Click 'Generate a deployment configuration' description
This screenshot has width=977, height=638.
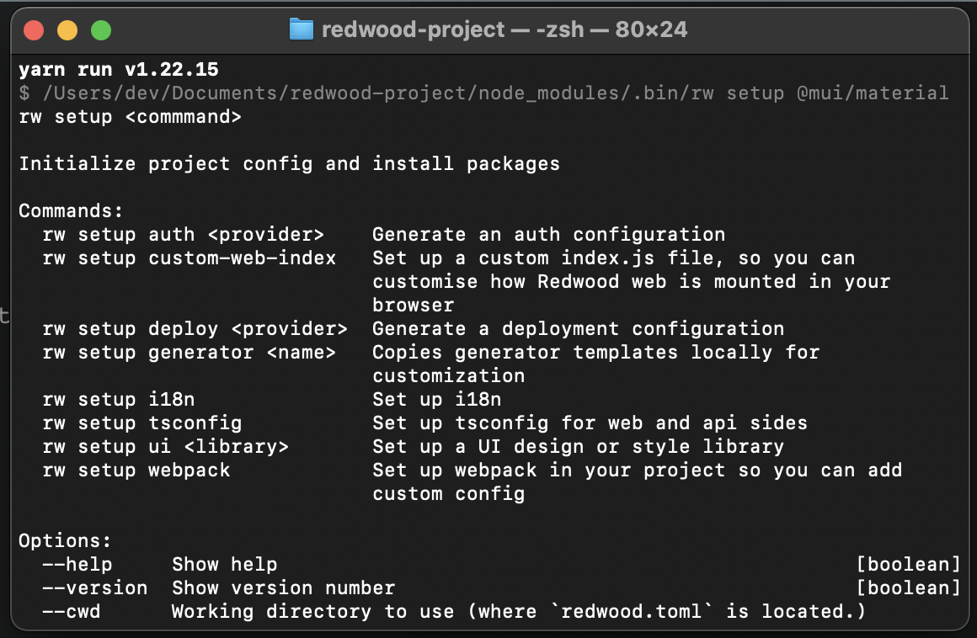click(x=579, y=328)
